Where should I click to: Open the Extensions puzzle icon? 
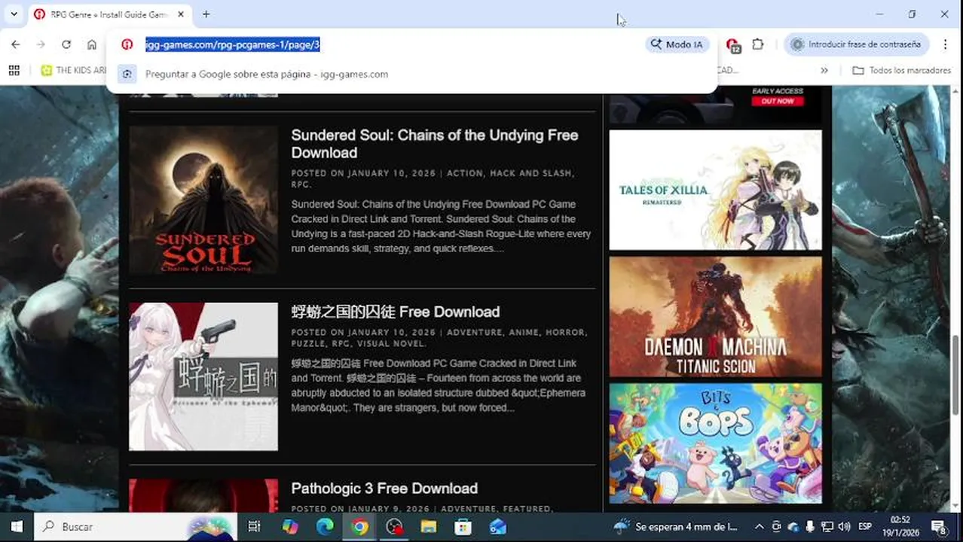[758, 44]
